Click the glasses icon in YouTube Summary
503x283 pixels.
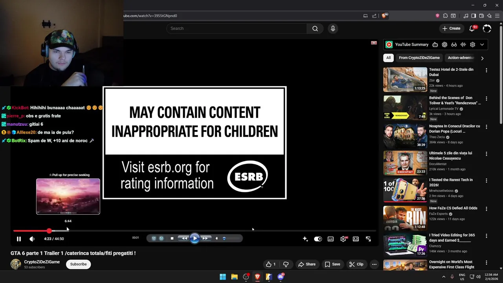454,44
